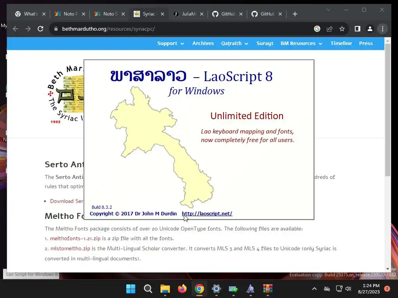This screenshot has width=398, height=298.
Task: Close the JuliaM tab
Action: tap(202, 14)
